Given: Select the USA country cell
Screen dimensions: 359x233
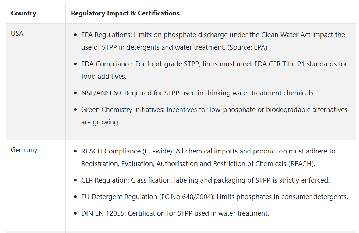Looking at the screenshot, I should coord(17,33).
